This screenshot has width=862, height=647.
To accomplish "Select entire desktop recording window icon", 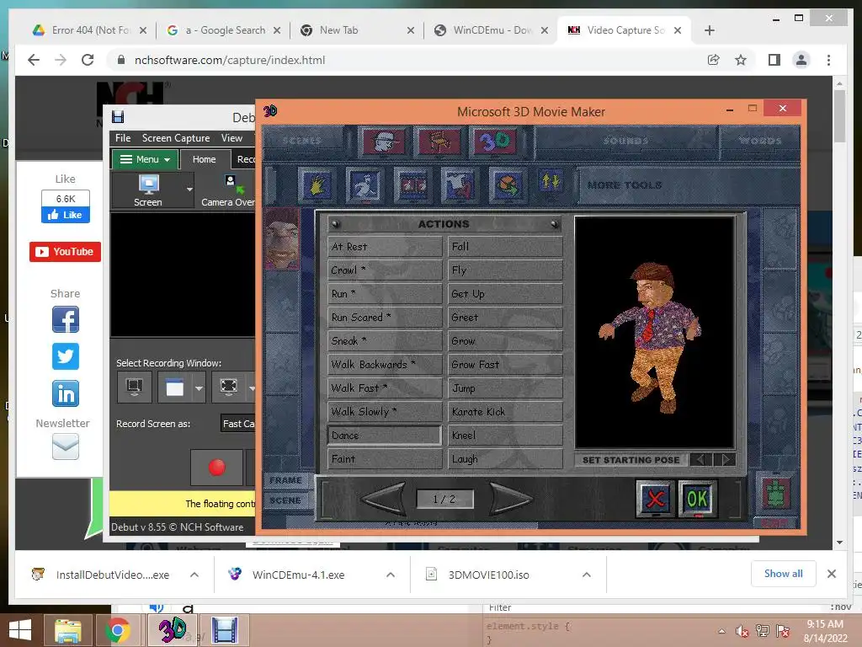I will click(x=135, y=388).
